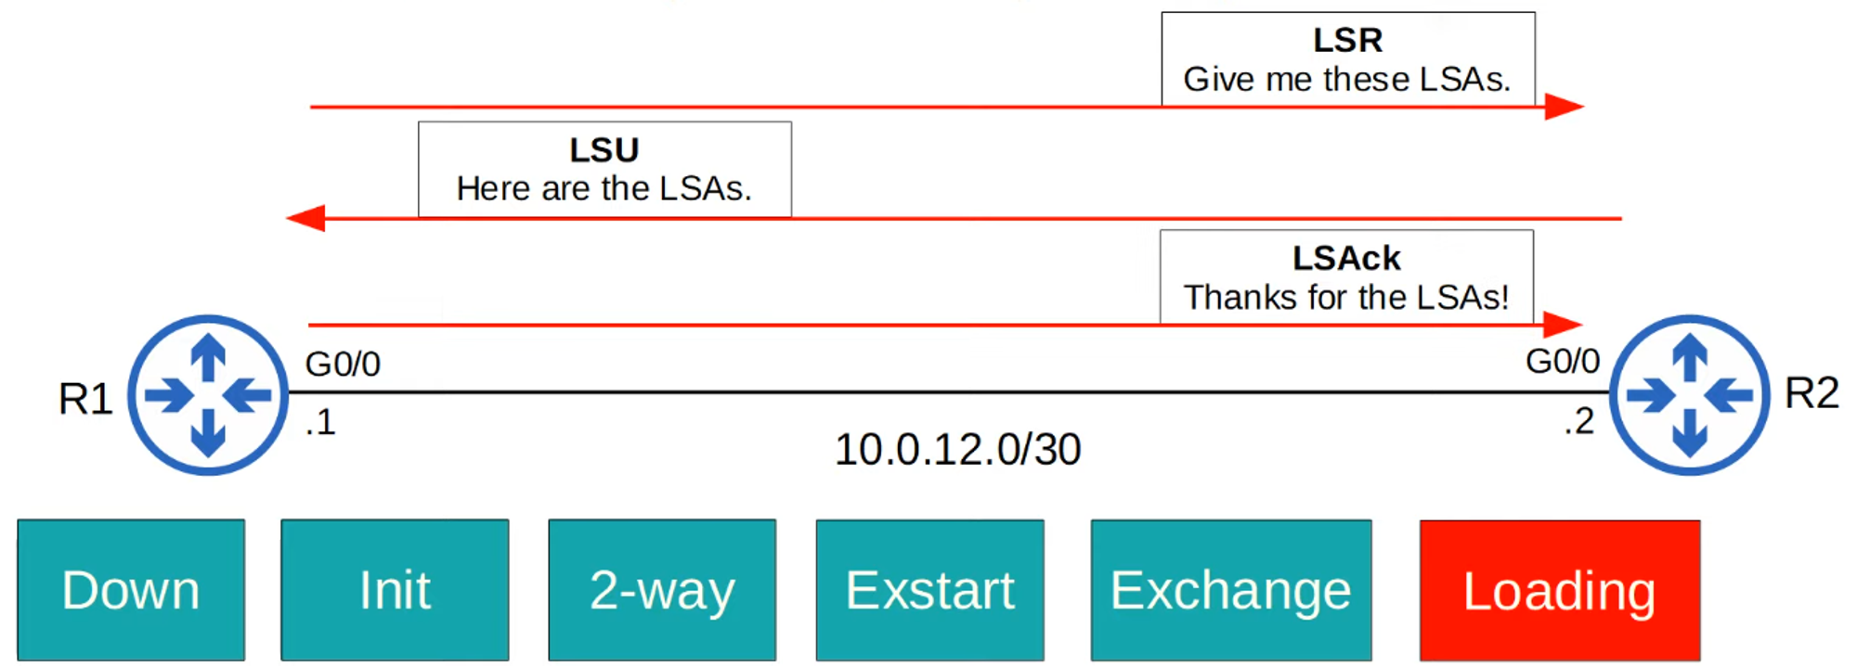Click R1's G0/0 interface label
The height and width of the screenshot is (666, 1857).
point(343,365)
